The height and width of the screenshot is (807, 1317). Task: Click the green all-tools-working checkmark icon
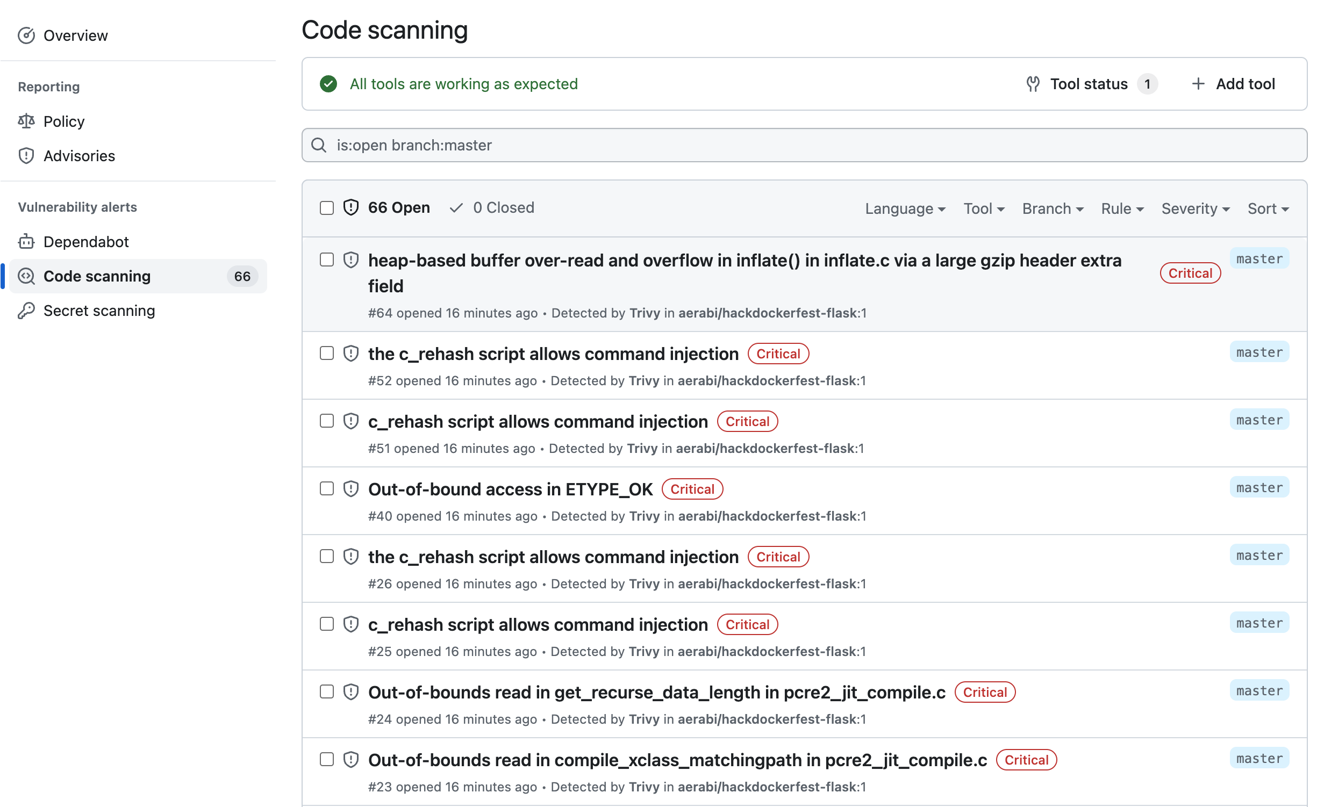[328, 84]
